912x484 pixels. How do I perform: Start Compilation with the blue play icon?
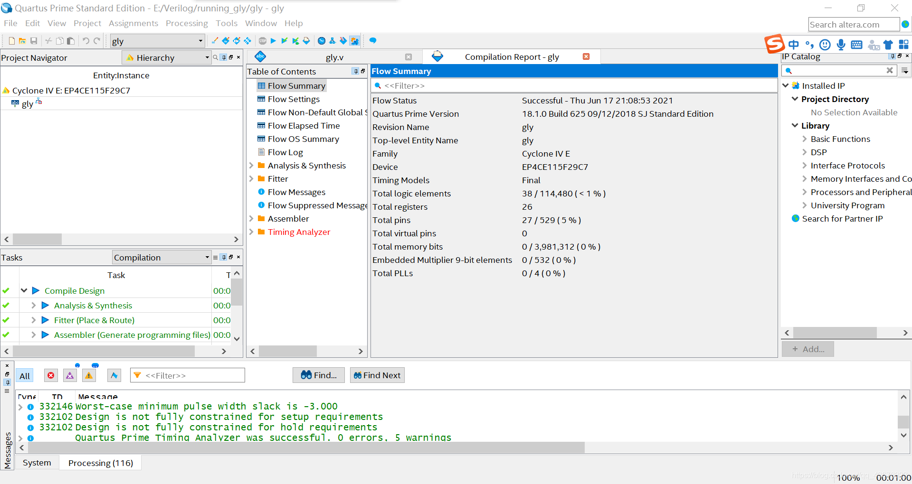(273, 41)
